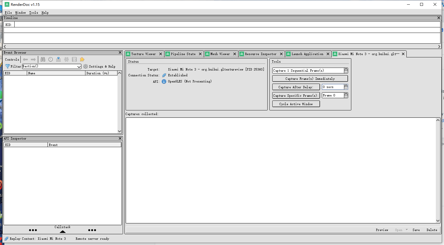Select the binoculars find-event icon

click(x=43, y=59)
